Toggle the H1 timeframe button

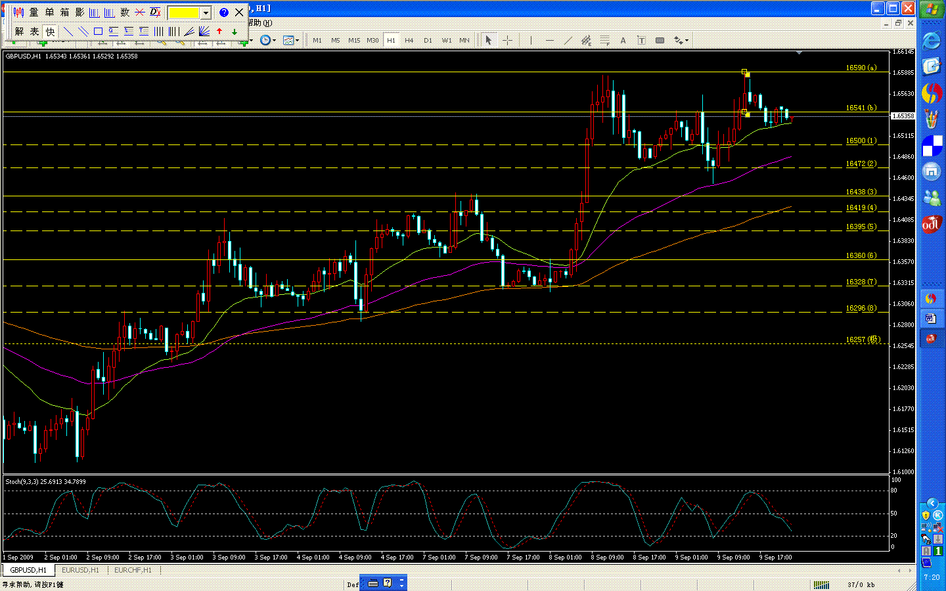point(391,40)
